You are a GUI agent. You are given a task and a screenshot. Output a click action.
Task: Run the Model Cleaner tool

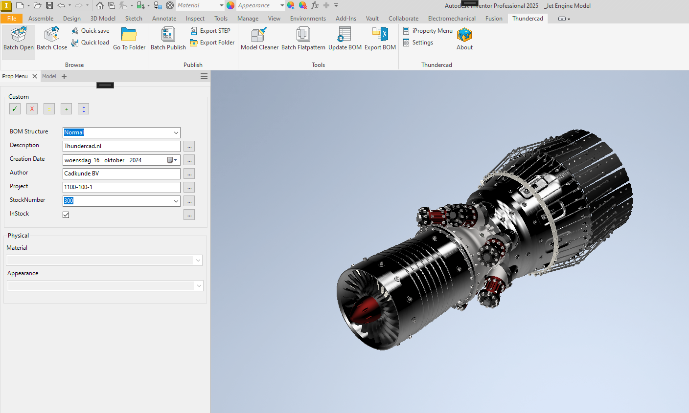coord(259,35)
